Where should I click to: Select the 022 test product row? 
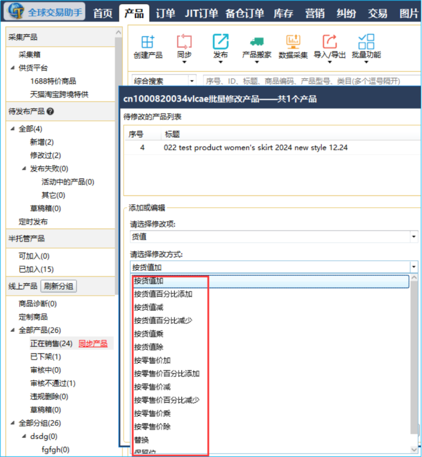[272, 148]
